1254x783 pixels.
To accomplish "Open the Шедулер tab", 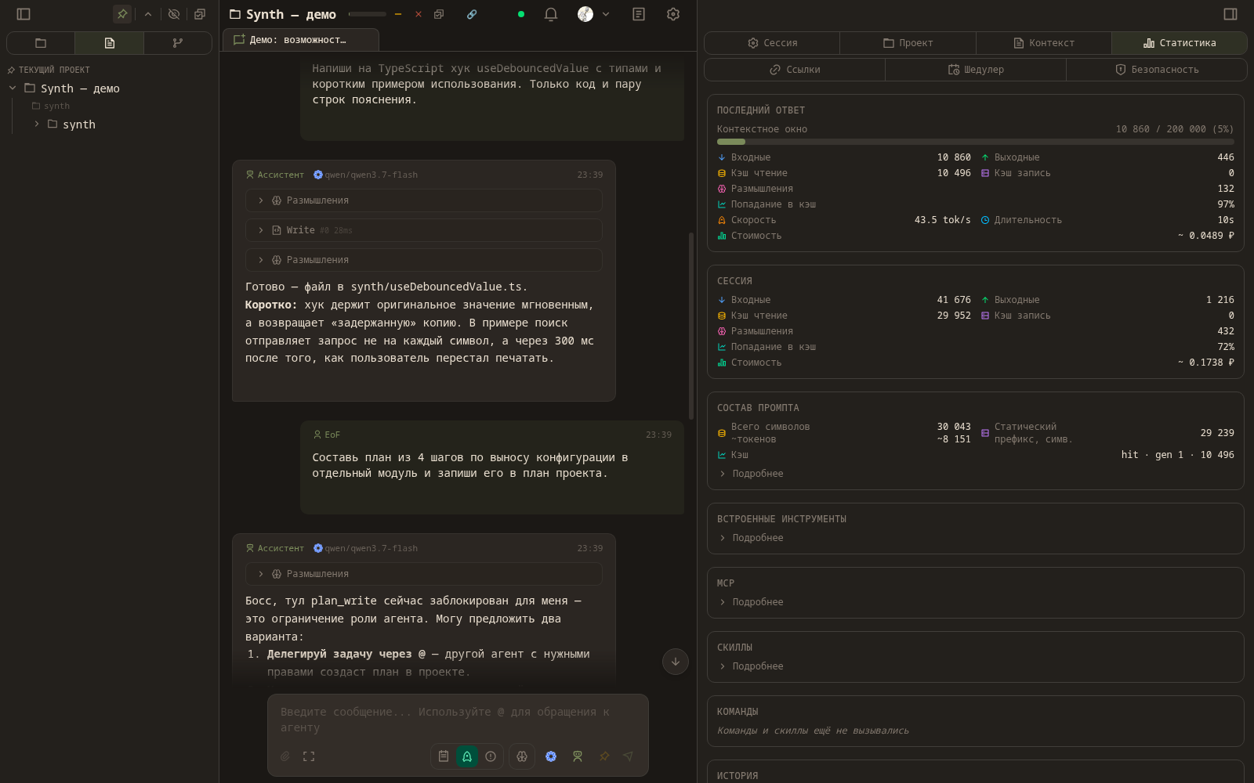I will [976, 70].
